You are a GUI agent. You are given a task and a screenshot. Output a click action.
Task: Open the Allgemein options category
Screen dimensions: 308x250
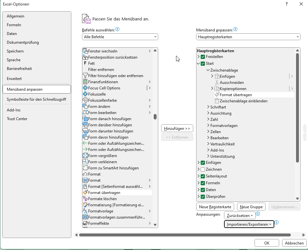click(37, 16)
